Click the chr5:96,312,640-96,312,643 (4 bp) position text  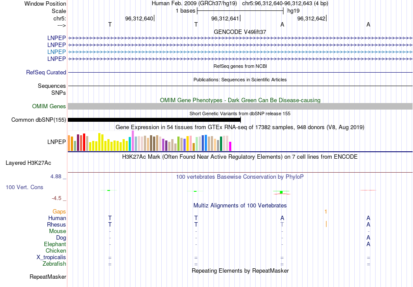(x=285, y=3)
